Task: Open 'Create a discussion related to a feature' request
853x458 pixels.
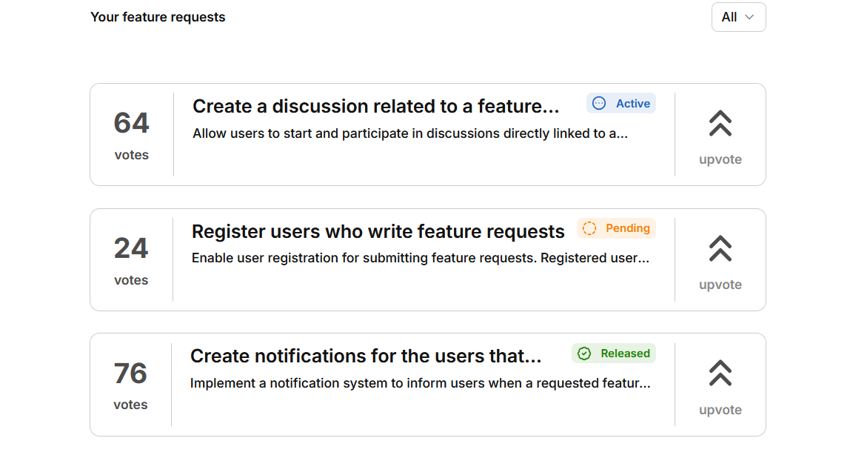Action: click(375, 107)
